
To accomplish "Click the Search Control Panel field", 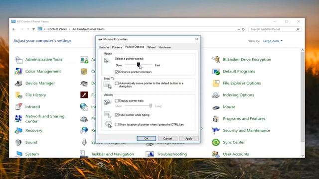I will click(275, 29).
